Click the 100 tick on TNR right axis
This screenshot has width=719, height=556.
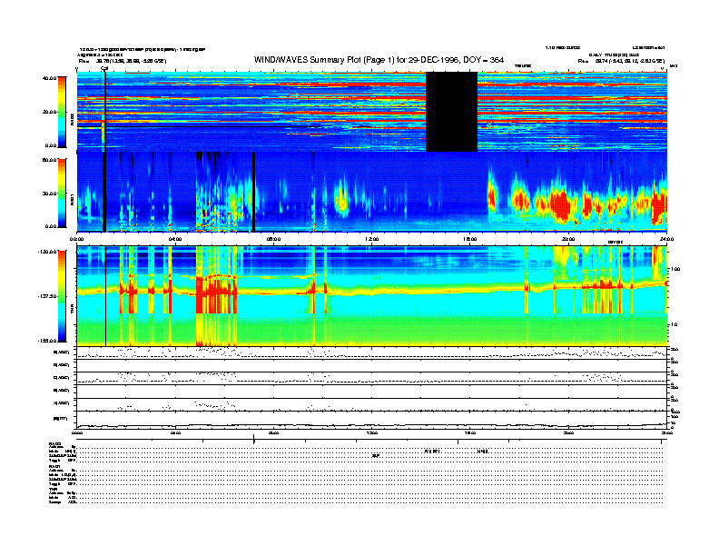(675, 269)
